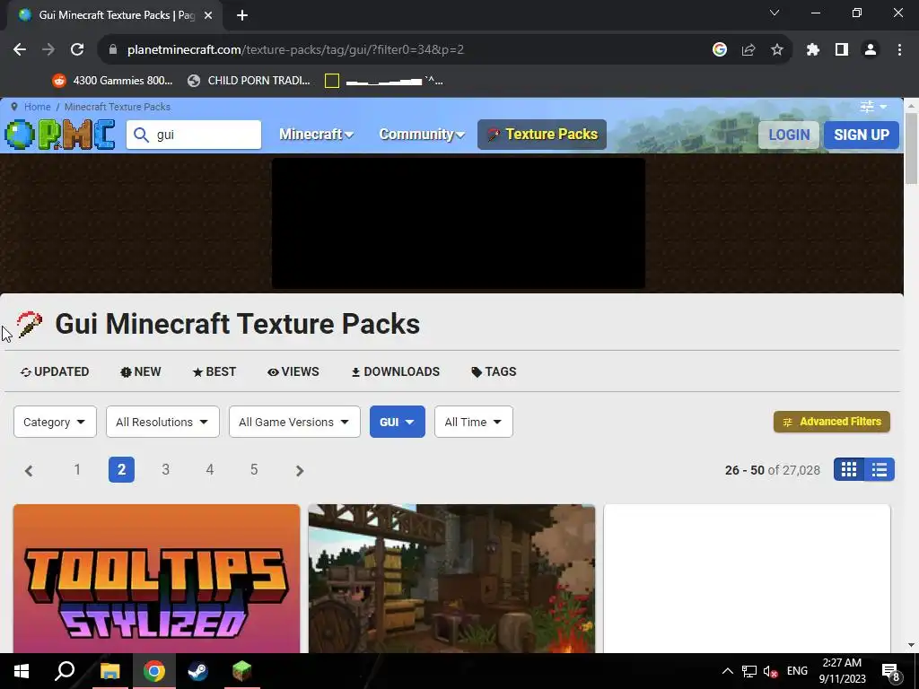Click the Minecraft Texture Packs breadcrumb link
Image resolution: width=919 pixels, height=689 pixels.
coord(118,107)
